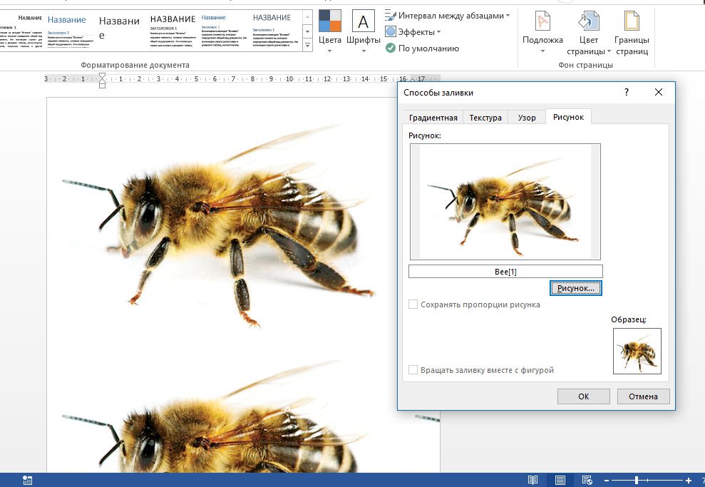Open Границы страниц page borders

632,32
